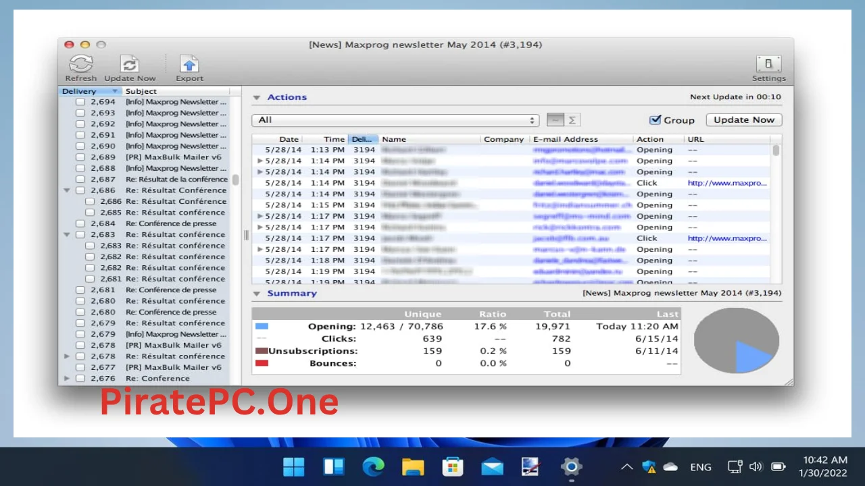Check the box for delivery 2,689
Screen dimensions: 865x486
tap(80, 157)
